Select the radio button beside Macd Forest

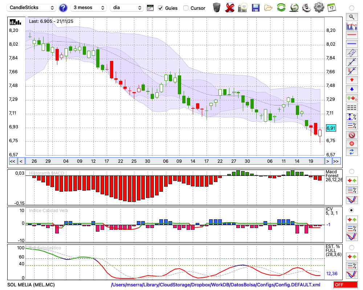tap(351, 171)
